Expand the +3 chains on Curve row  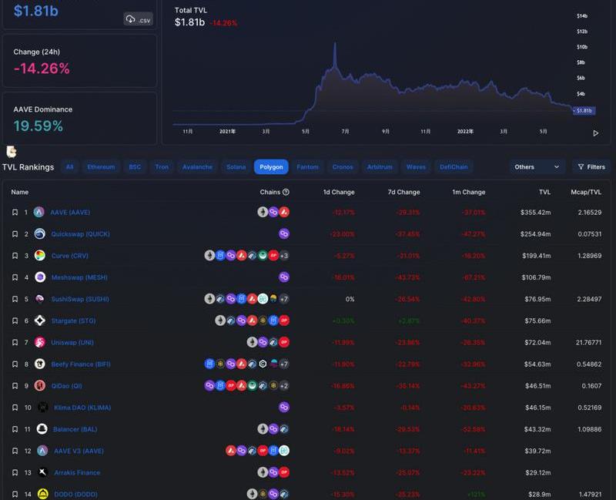pyautogui.click(x=284, y=256)
